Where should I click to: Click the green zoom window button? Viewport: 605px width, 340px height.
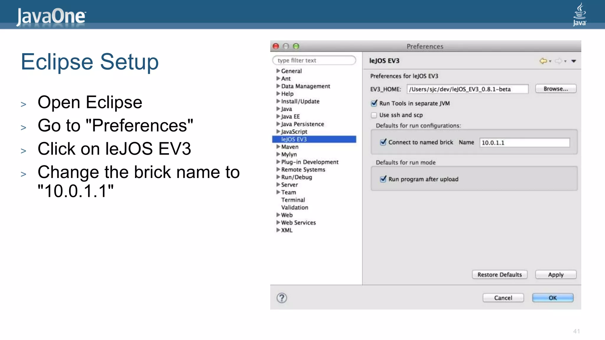point(296,46)
